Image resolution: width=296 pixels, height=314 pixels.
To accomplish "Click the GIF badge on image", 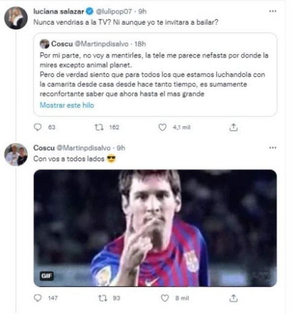I will (x=47, y=276).
